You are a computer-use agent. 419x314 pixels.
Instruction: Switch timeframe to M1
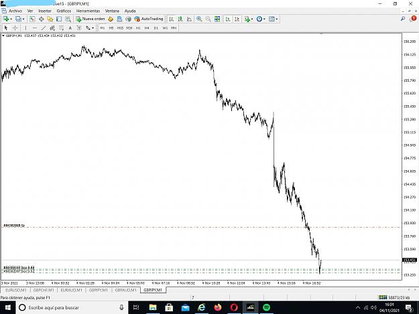click(x=103, y=27)
